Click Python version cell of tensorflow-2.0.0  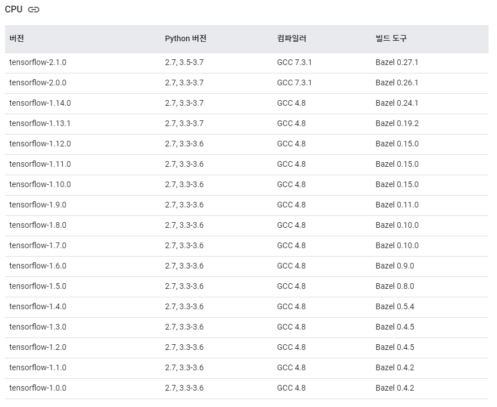coord(184,83)
